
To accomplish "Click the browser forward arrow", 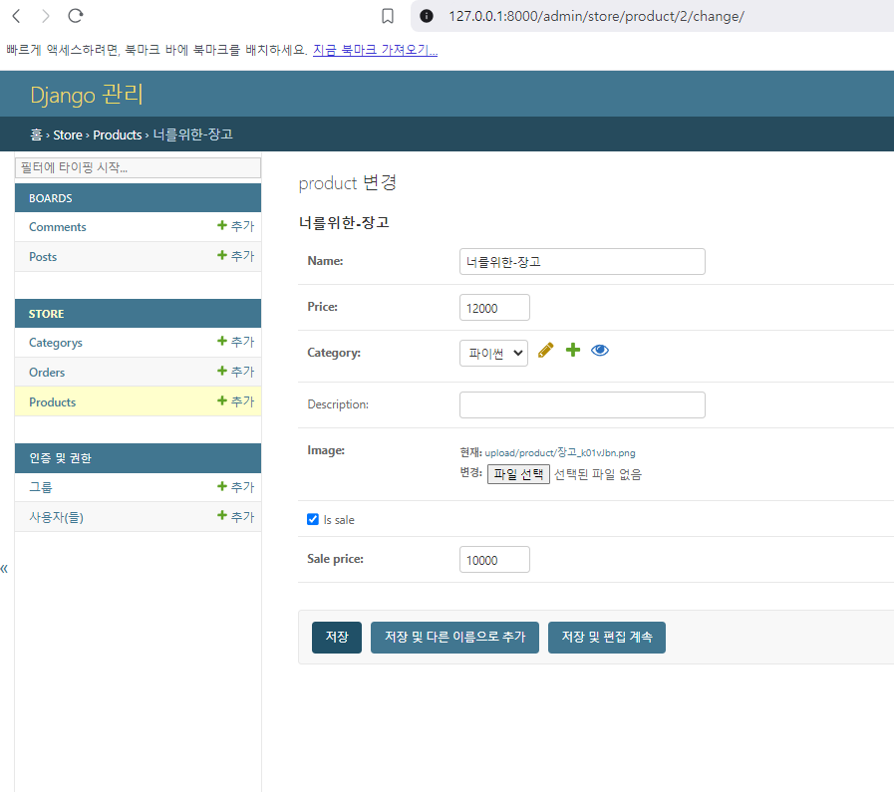I will pyautogui.click(x=46, y=16).
